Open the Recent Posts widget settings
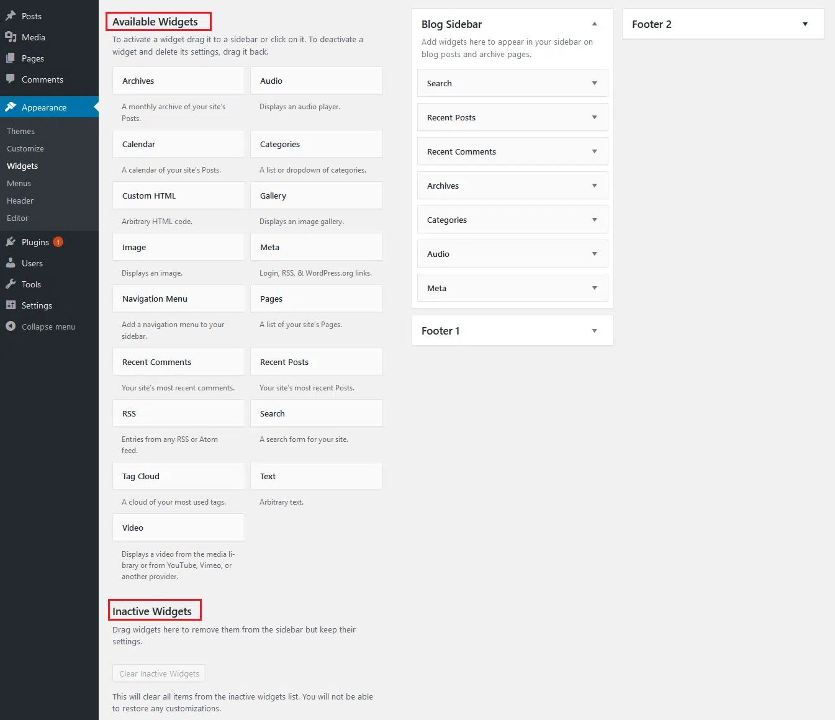This screenshot has width=835, height=720. coord(594,117)
